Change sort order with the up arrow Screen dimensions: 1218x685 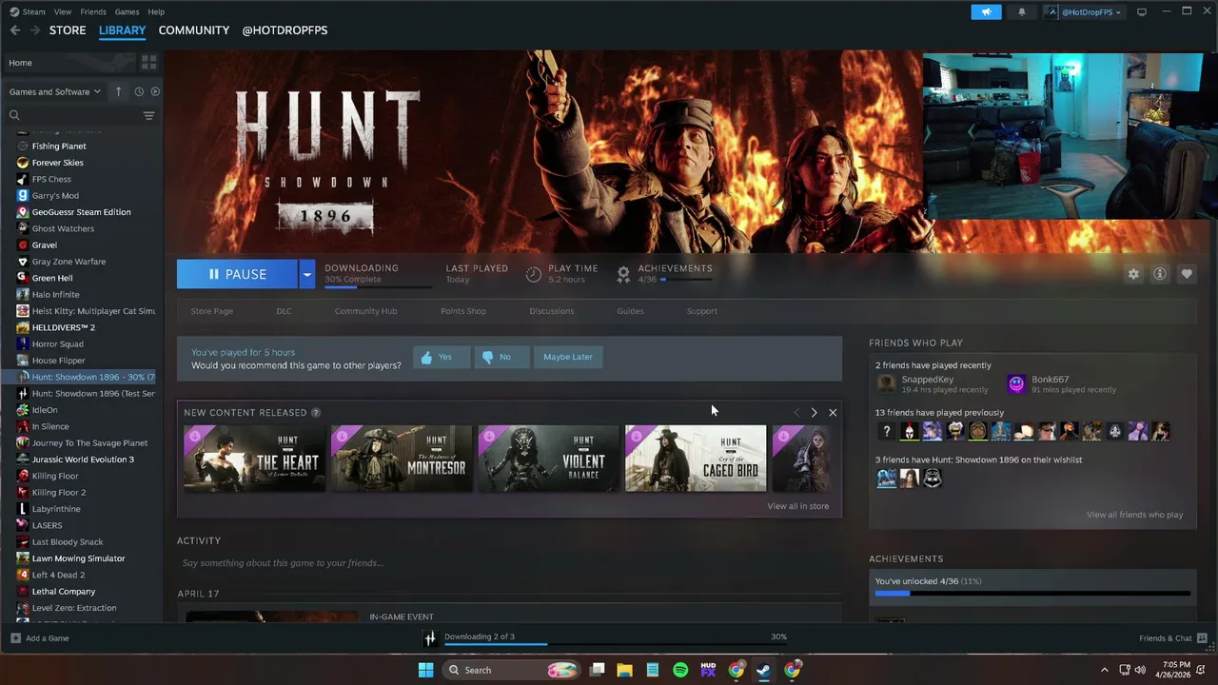(118, 91)
